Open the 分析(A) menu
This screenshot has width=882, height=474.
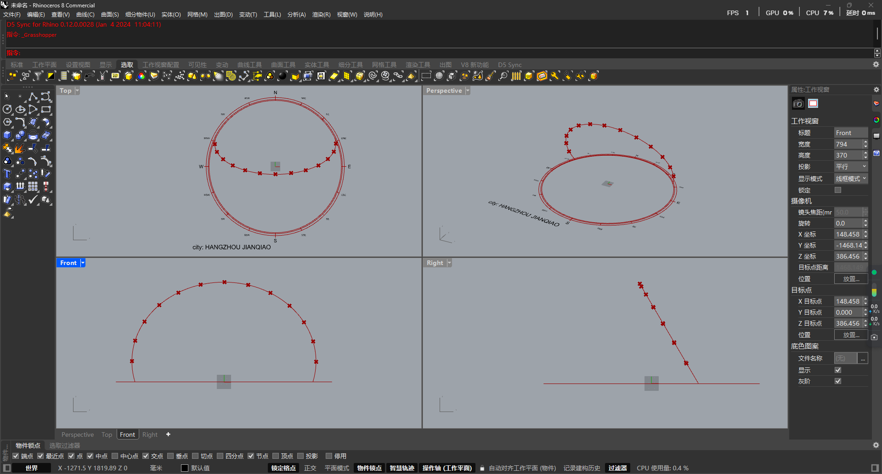click(x=297, y=15)
